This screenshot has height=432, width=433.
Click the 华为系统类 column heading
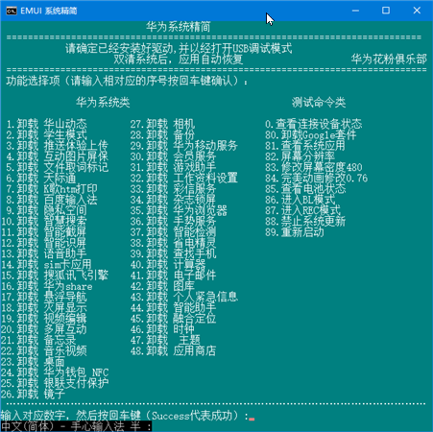[x=103, y=103]
